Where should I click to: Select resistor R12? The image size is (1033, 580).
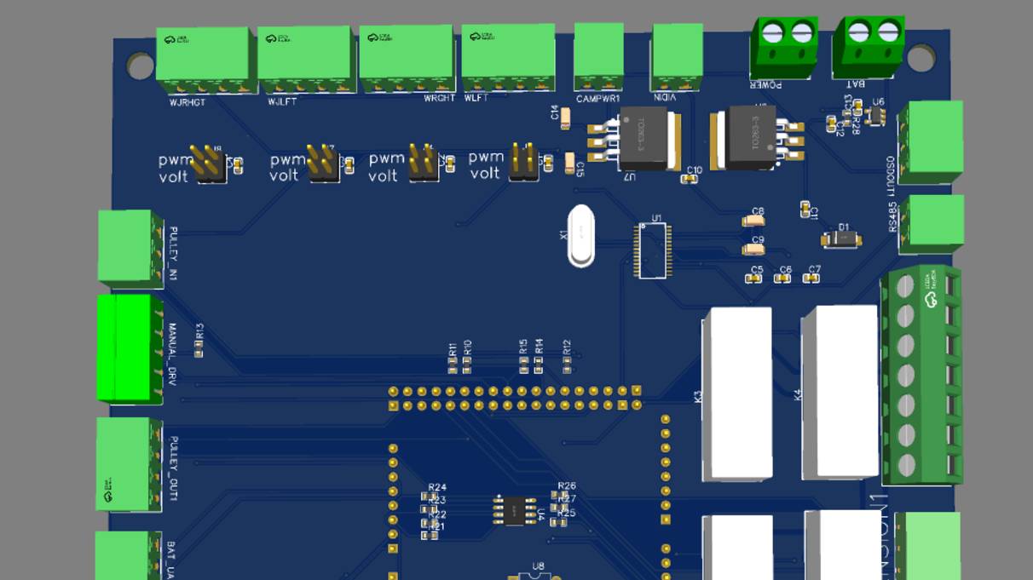coord(567,365)
